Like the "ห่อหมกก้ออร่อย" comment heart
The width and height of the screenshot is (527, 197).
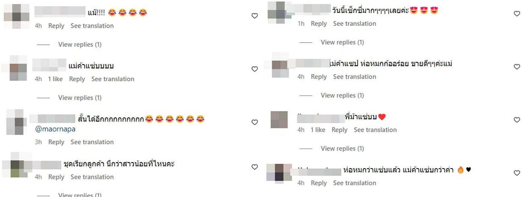click(x=517, y=67)
